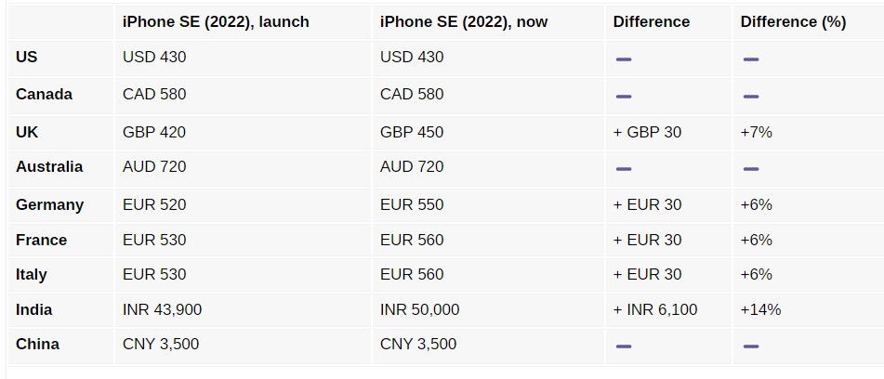Click the dash in Canada Difference (%) column
The height and width of the screenshot is (379, 884).
pos(751,96)
